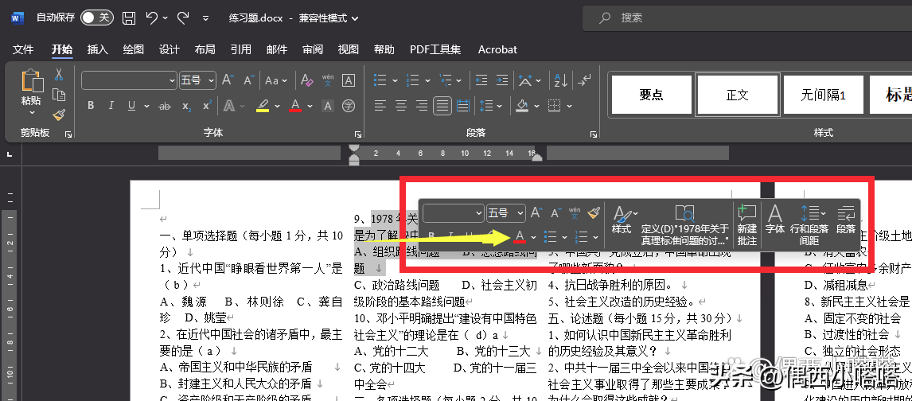The height and width of the screenshot is (401, 912).
Task: Increase font size with the ribbon's grow-font icon
Action: pyautogui.click(x=228, y=80)
